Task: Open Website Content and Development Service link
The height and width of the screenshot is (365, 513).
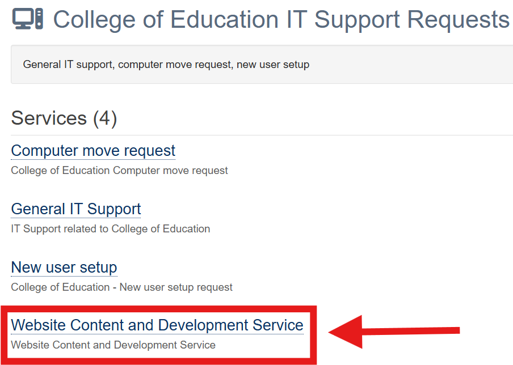Action: [157, 325]
